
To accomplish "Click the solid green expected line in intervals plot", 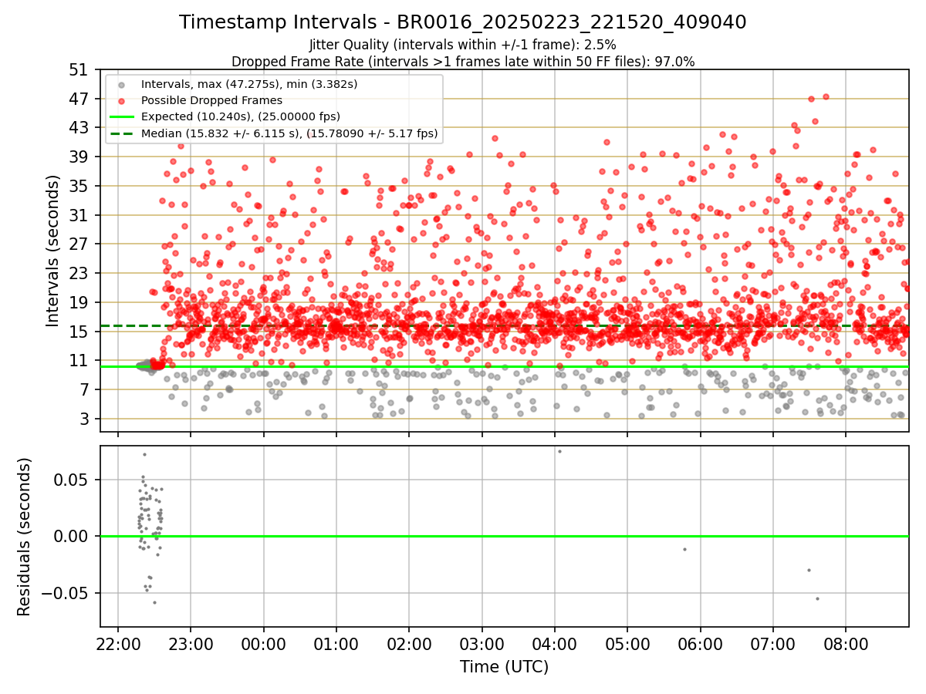I will click(504, 366).
